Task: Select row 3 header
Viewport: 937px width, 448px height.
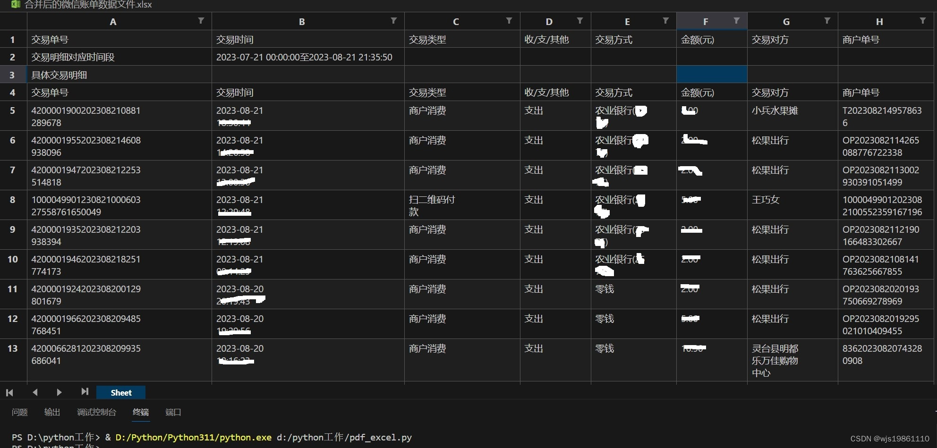Action: click(13, 75)
